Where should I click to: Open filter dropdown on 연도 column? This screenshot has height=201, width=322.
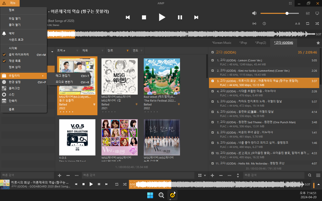[142, 51]
